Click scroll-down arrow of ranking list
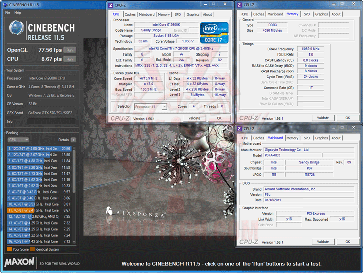 (74, 242)
